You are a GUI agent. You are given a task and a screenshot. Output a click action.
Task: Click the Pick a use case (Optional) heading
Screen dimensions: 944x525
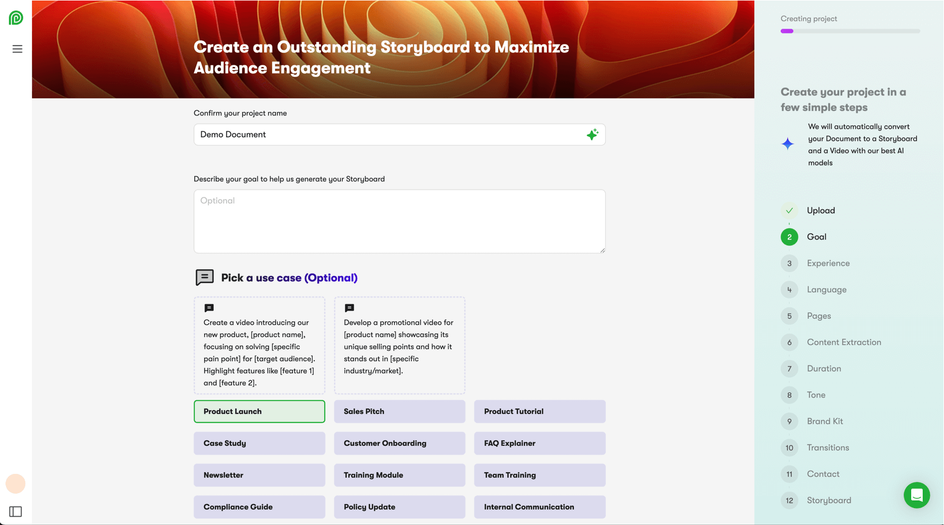(x=289, y=278)
